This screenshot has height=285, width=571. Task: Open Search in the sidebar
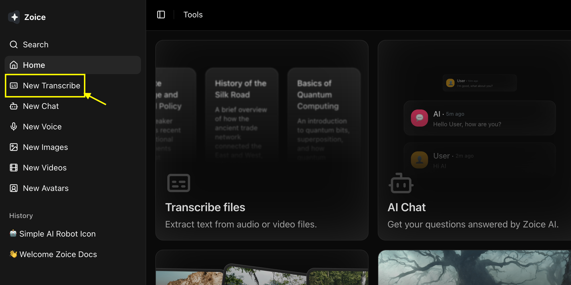click(x=73, y=44)
